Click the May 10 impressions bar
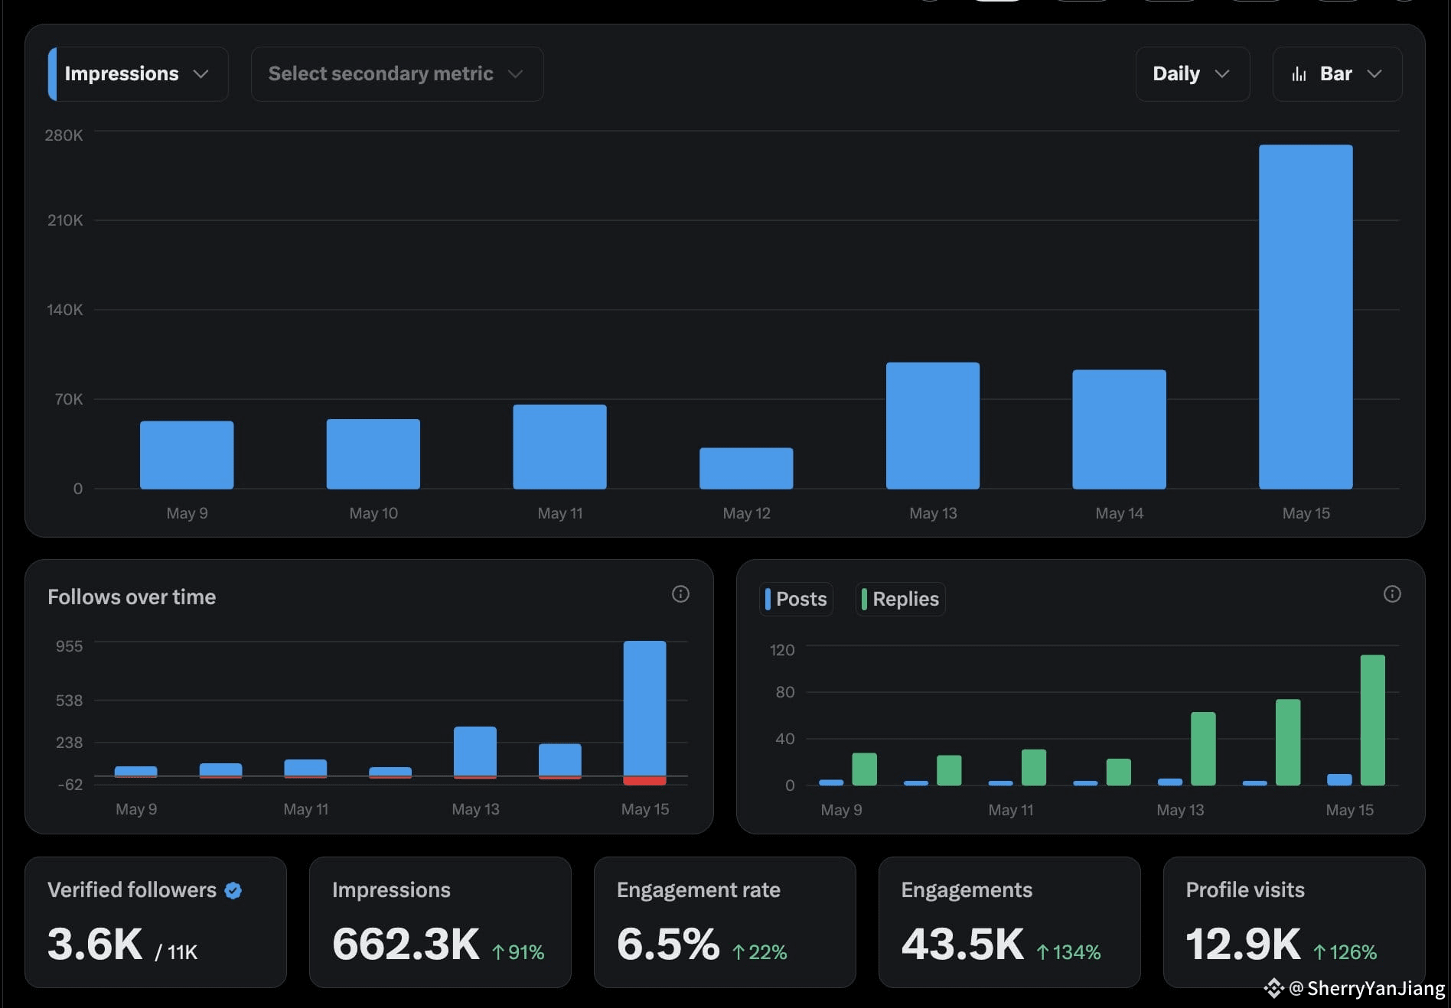Screen dimensions: 1451x1008 coord(373,454)
